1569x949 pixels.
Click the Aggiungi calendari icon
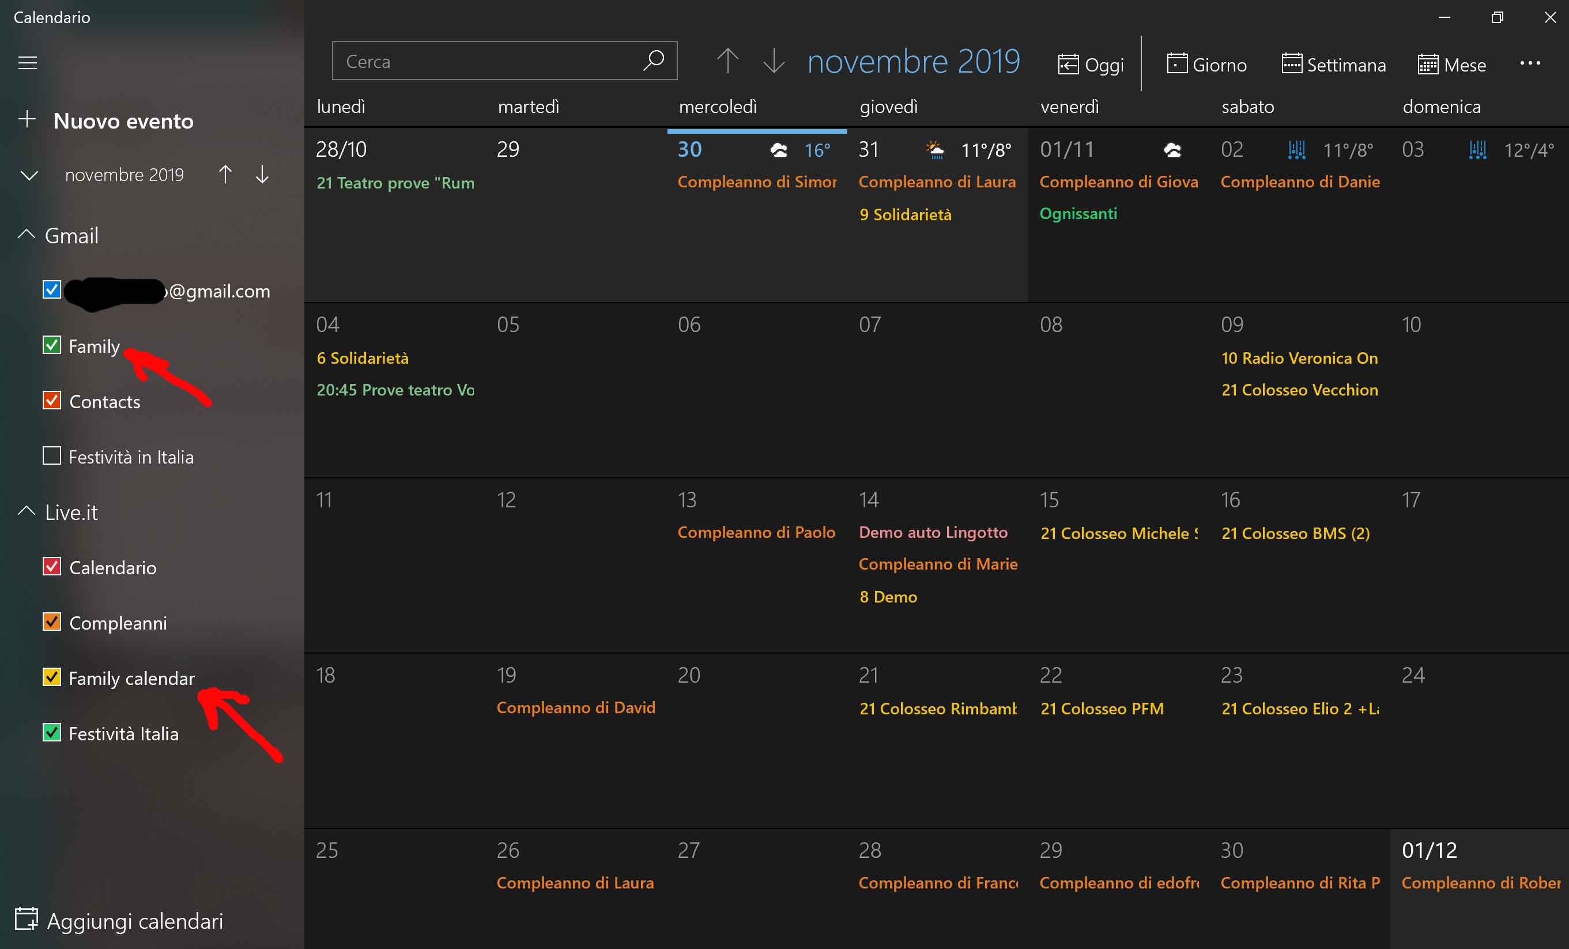click(26, 920)
